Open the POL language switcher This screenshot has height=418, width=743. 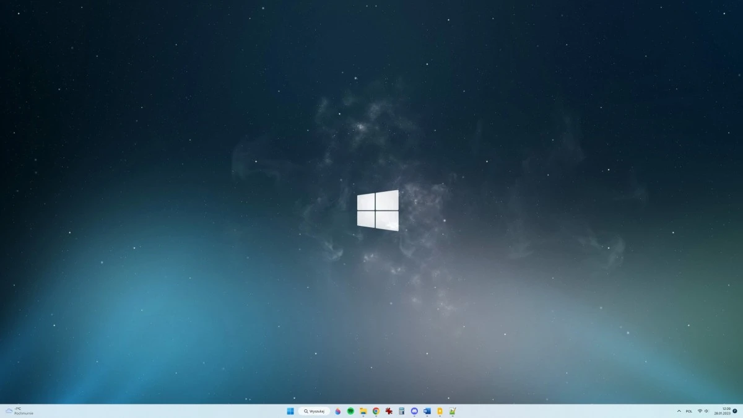point(689,411)
